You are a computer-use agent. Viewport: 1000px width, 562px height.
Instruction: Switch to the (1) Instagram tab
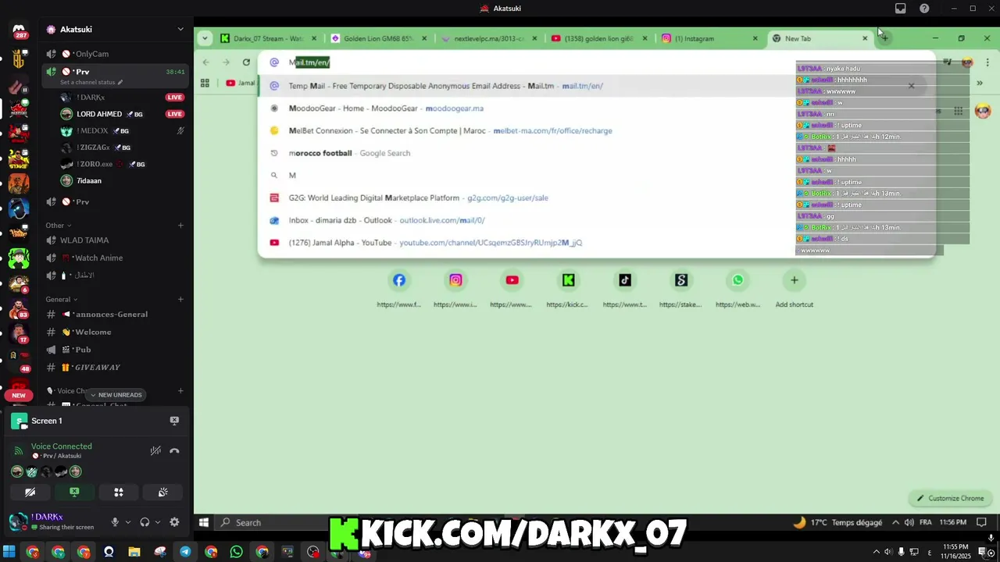point(710,38)
